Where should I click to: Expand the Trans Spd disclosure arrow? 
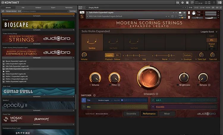point(196,59)
